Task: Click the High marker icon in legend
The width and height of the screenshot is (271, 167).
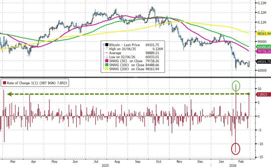Action: point(107,49)
